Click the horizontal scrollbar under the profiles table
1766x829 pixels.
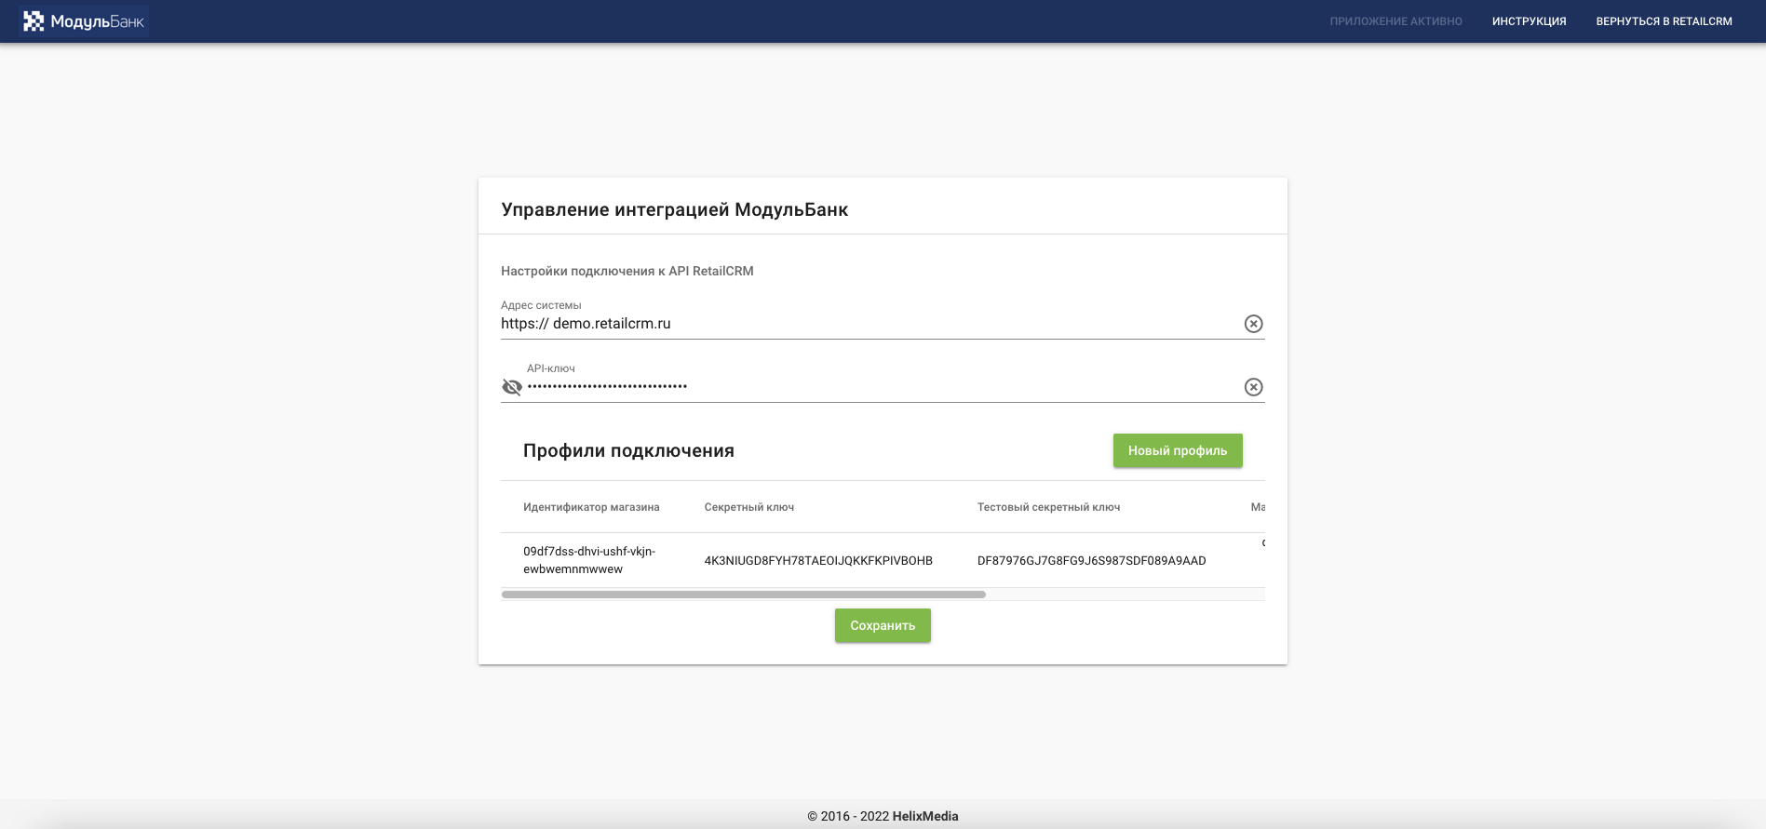(x=743, y=594)
